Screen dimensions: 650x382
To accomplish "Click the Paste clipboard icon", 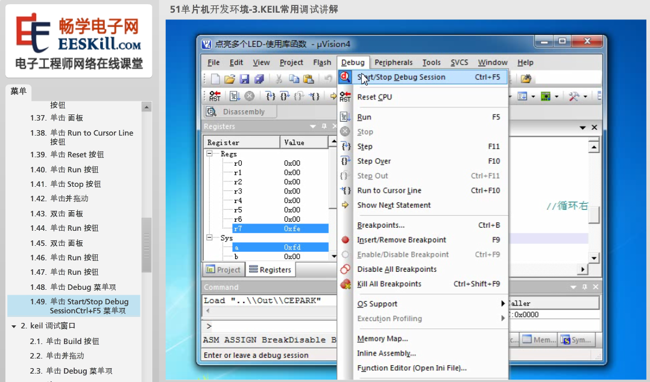I will [x=309, y=79].
